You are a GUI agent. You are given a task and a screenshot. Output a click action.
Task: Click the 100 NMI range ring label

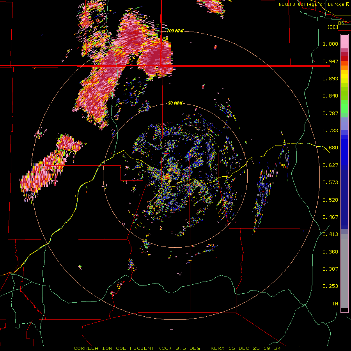[175, 31]
